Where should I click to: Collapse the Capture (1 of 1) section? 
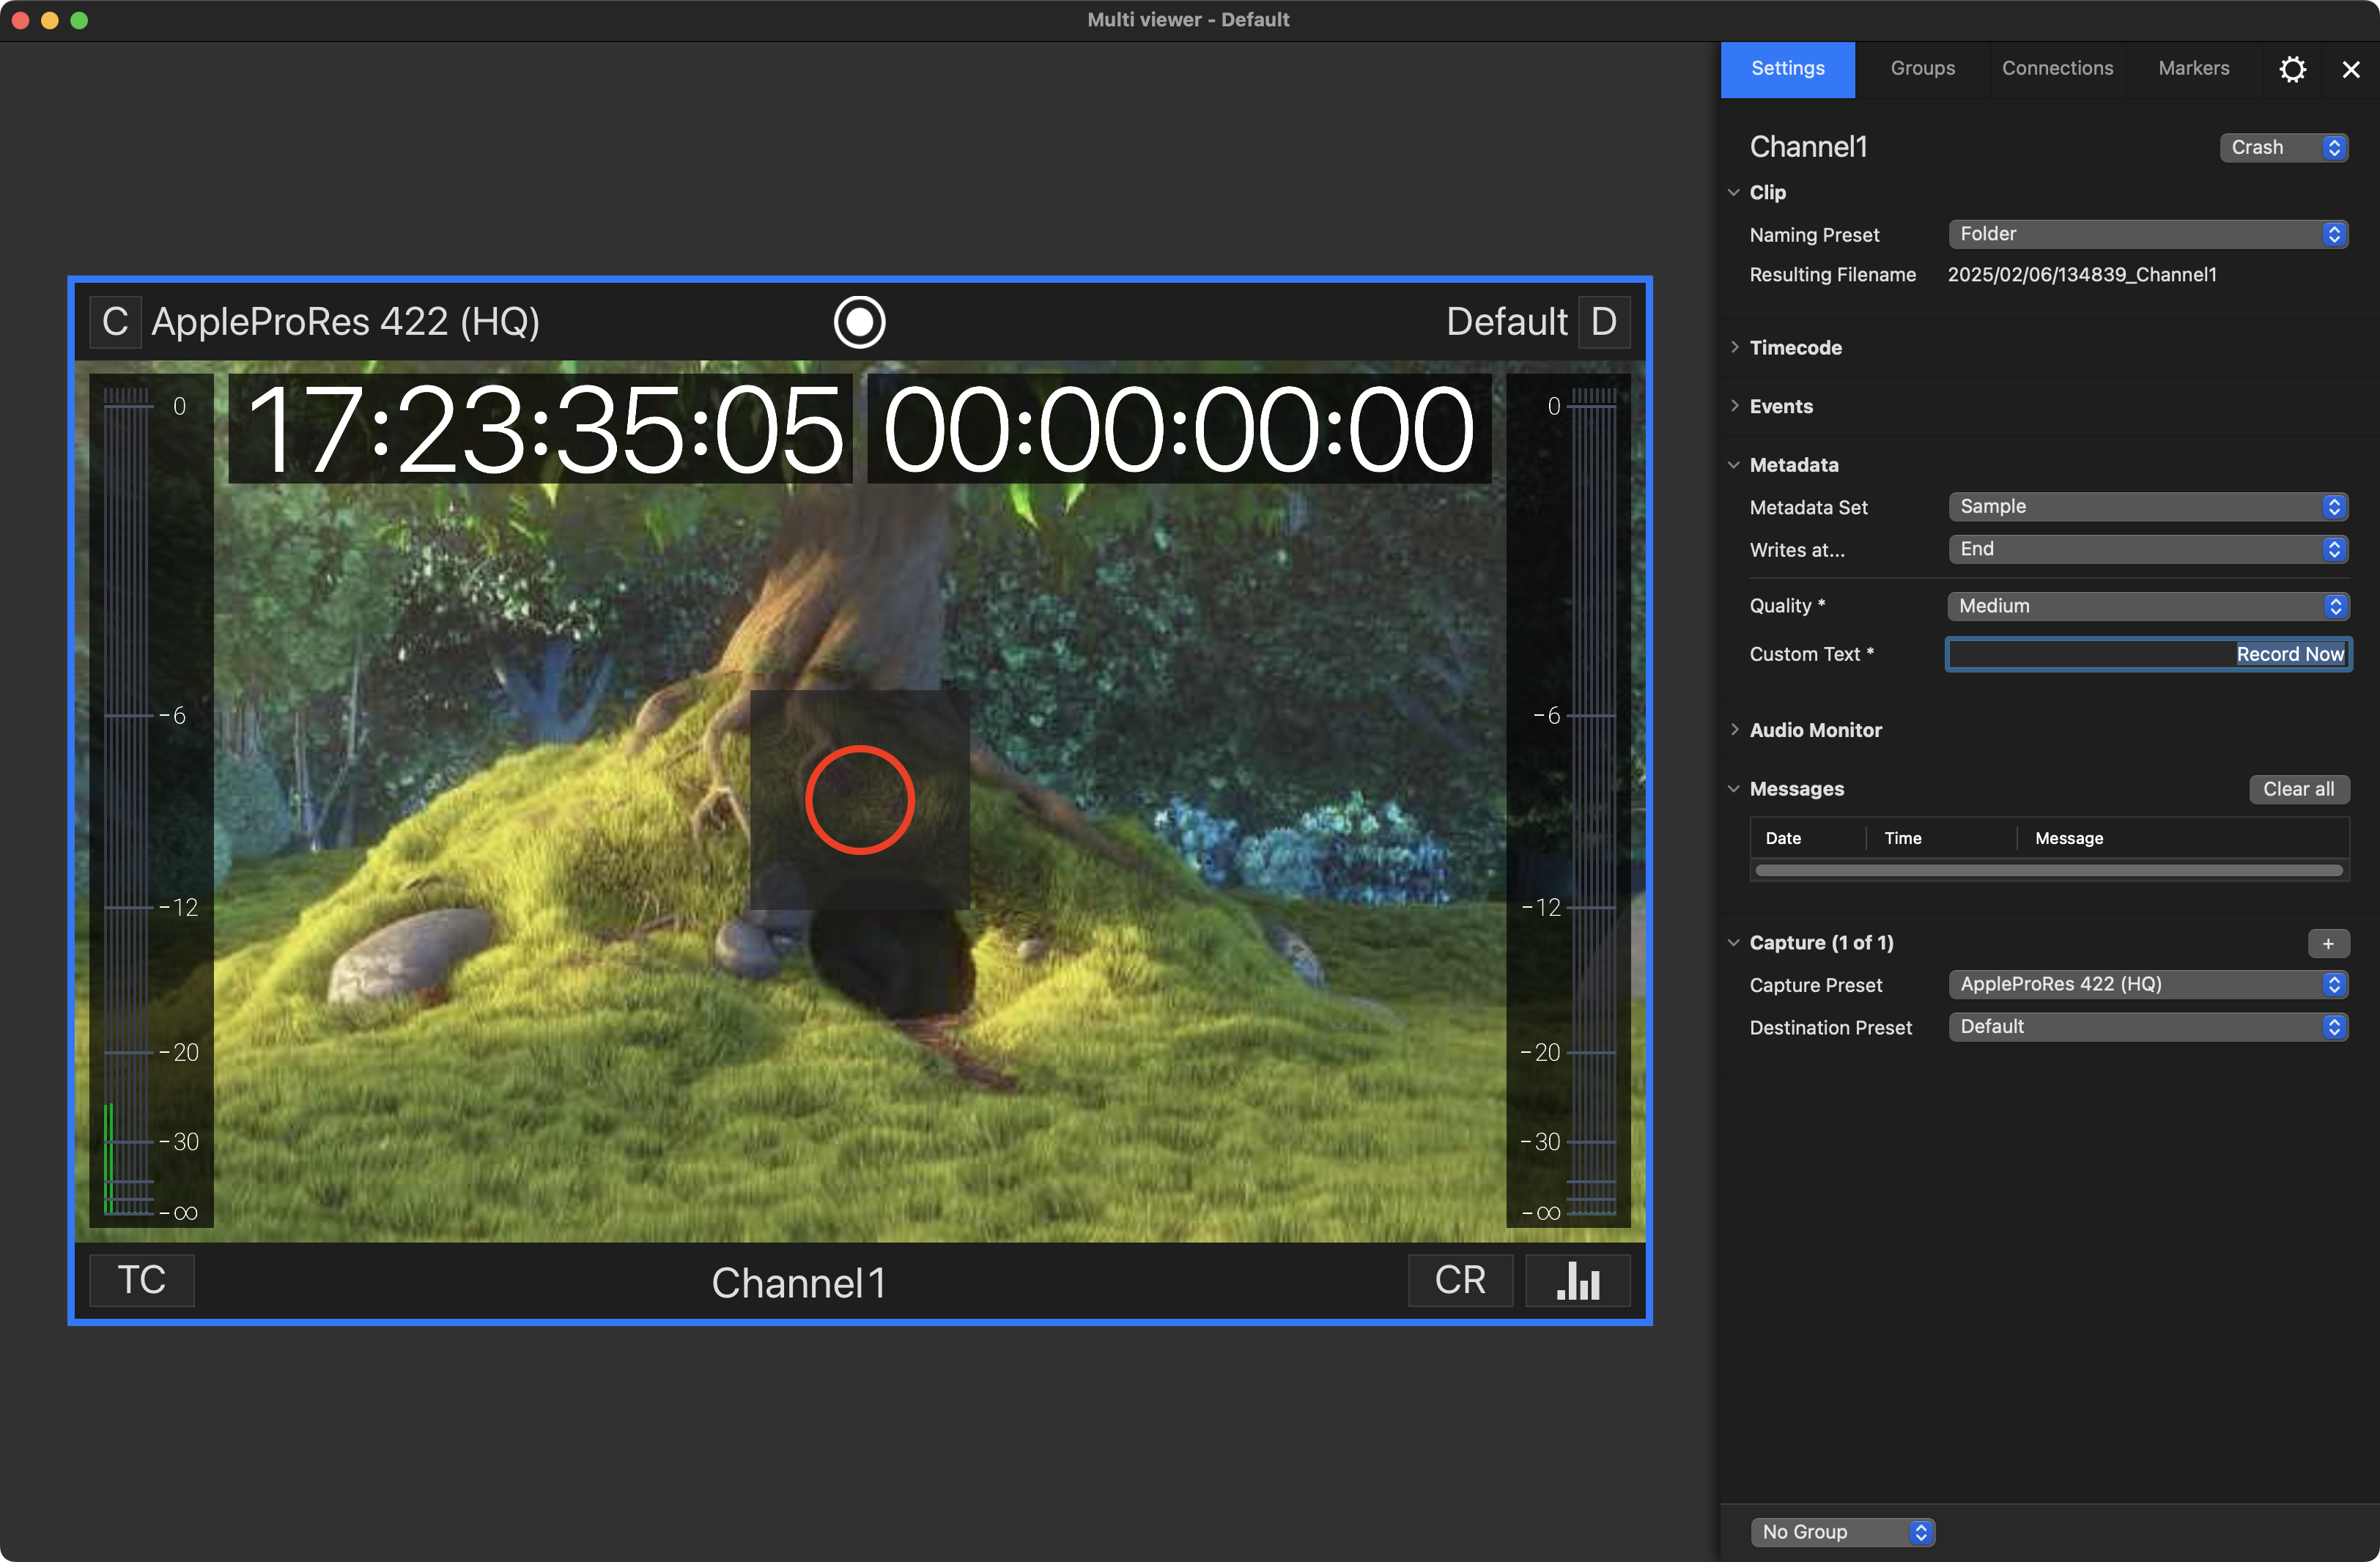click(1734, 943)
